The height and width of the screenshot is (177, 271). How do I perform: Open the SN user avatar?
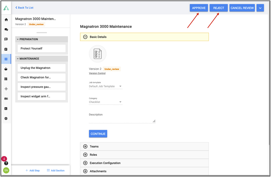pos(6,170)
